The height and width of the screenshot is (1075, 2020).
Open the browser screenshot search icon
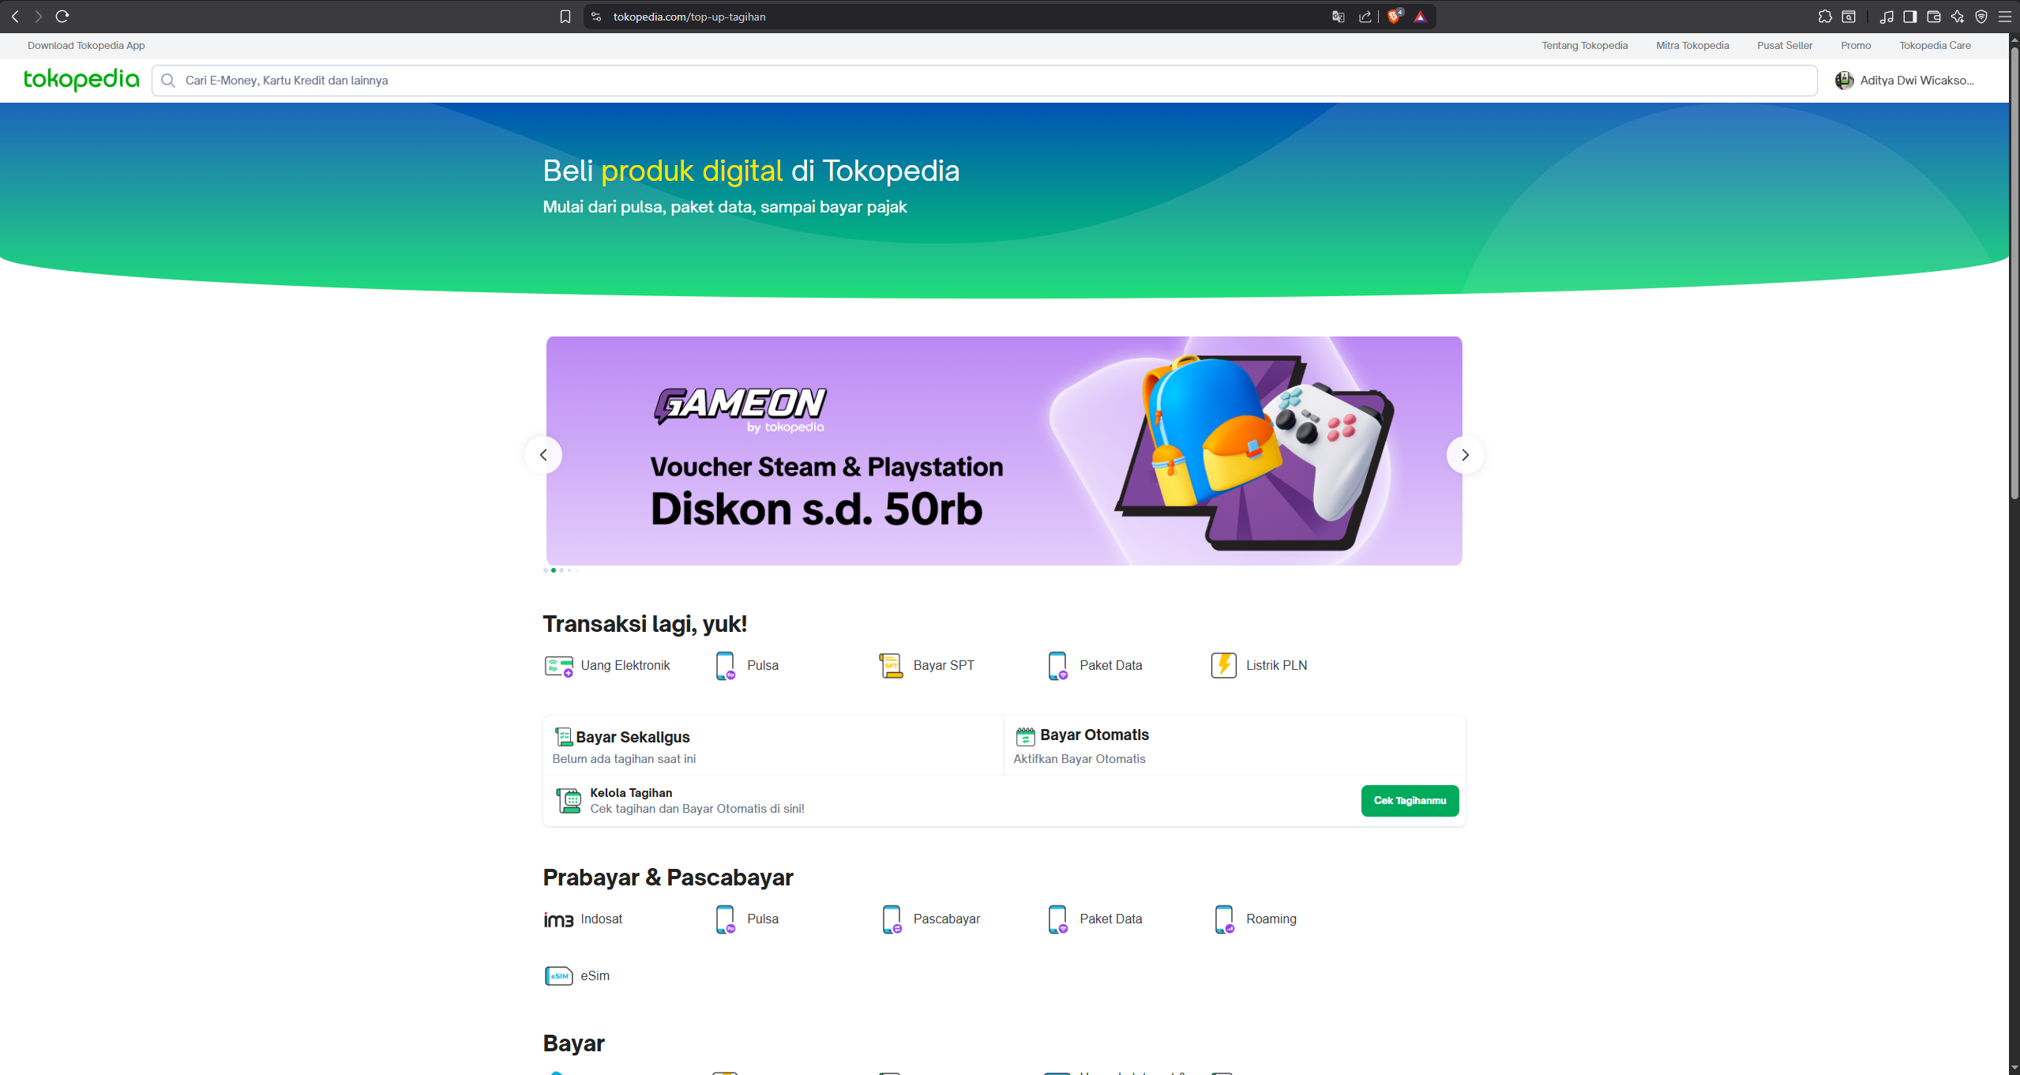coord(1849,17)
